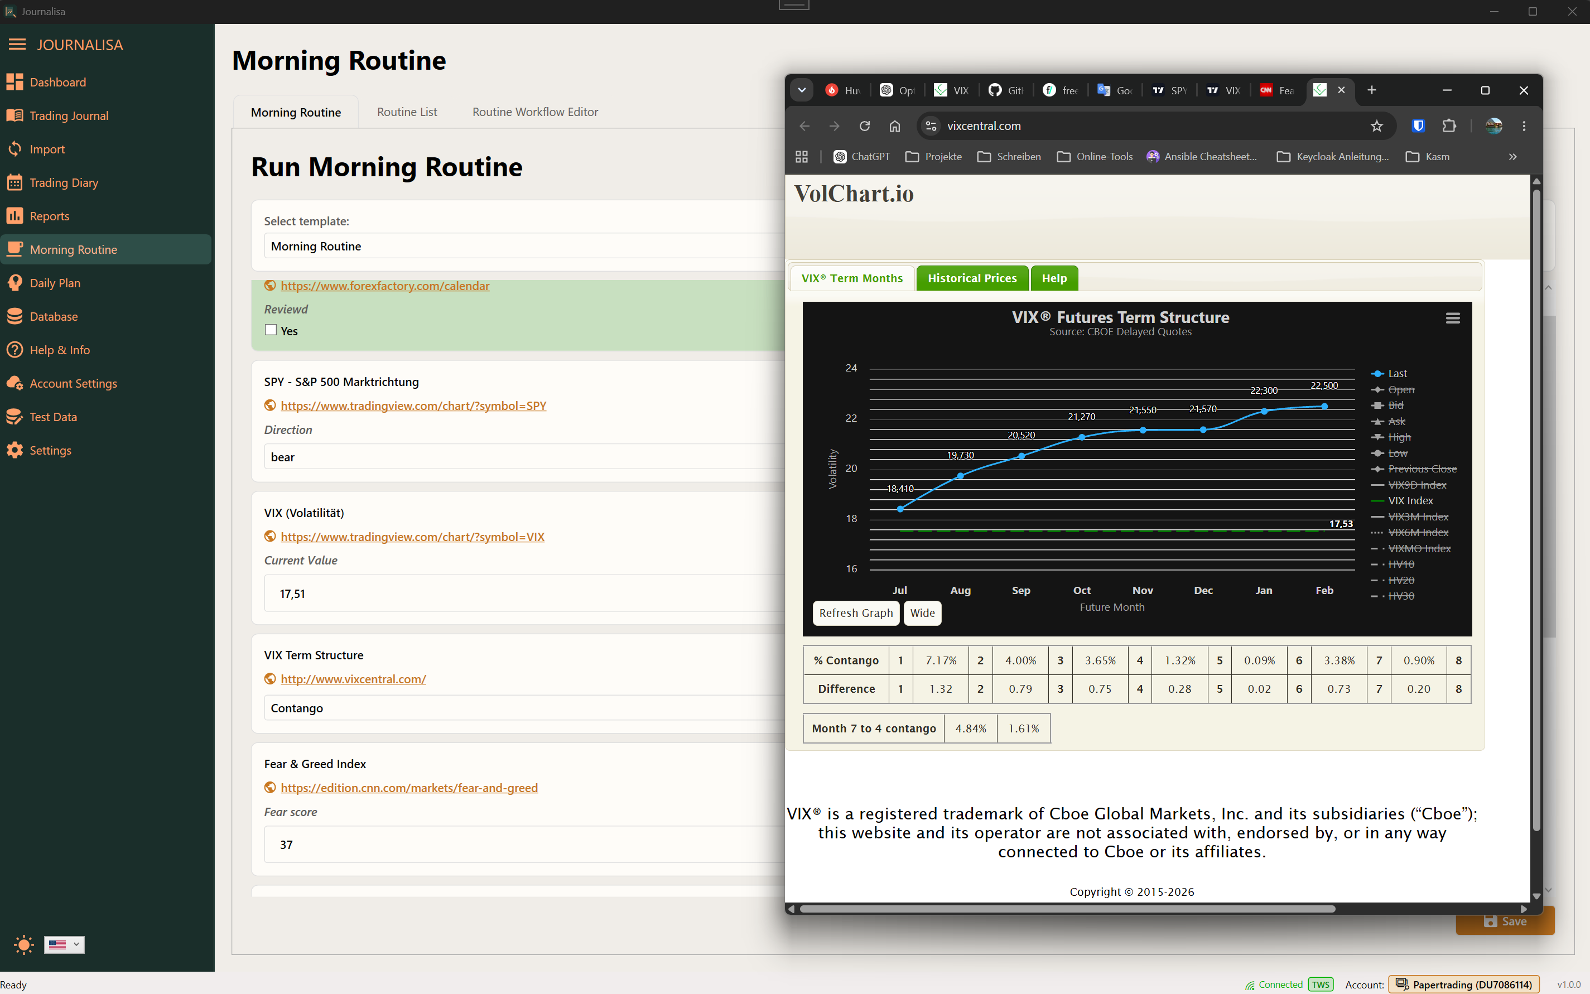Toggle the Previous Close legend series
Image resolution: width=1590 pixels, height=994 pixels.
tap(1414, 469)
